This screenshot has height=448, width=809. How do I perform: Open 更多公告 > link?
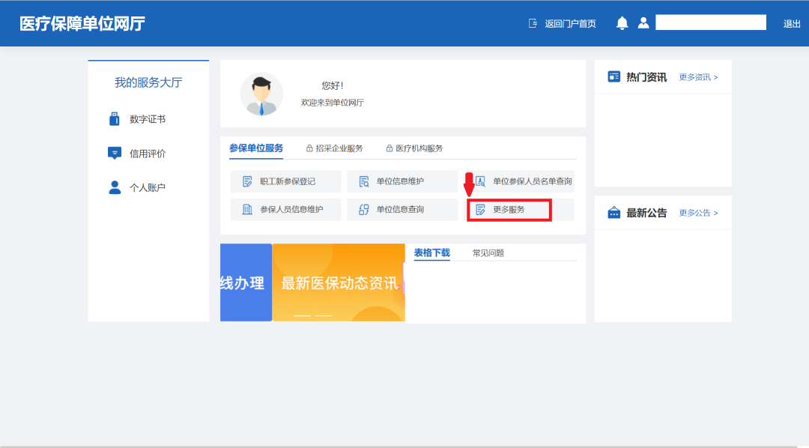[698, 214]
